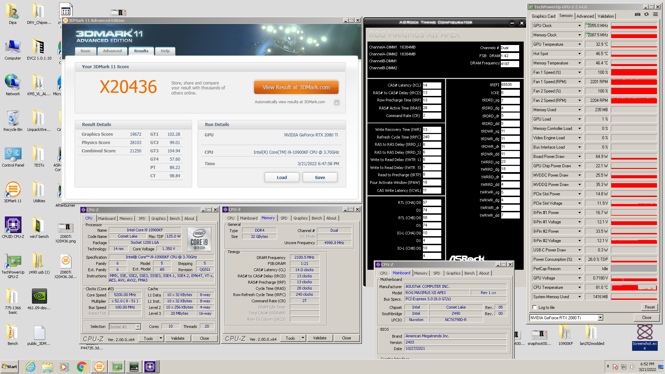
Task: Open the Network desktop icon
Action: tap(13, 85)
